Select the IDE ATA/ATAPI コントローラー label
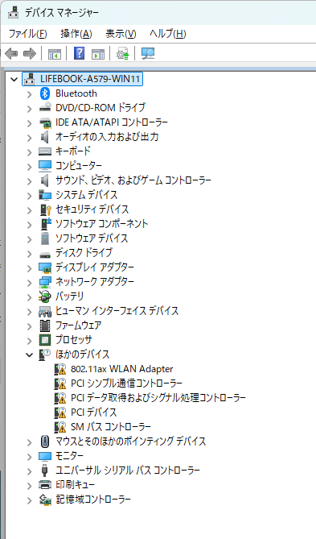 click(112, 122)
